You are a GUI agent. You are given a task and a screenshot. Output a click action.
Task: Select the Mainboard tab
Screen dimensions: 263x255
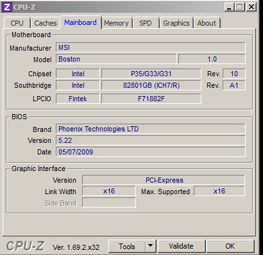pos(81,22)
